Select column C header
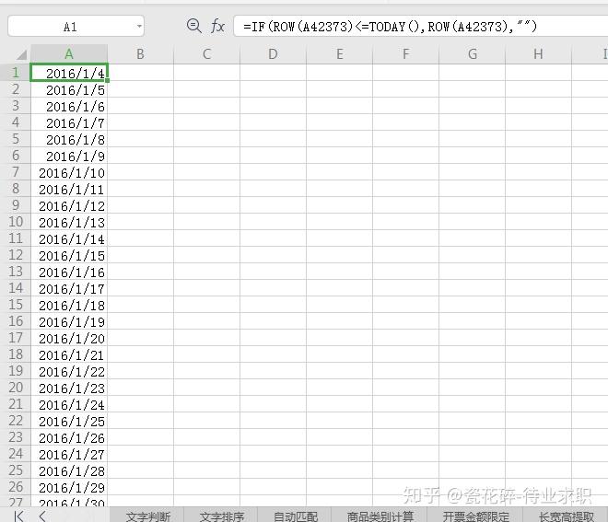 pos(206,54)
